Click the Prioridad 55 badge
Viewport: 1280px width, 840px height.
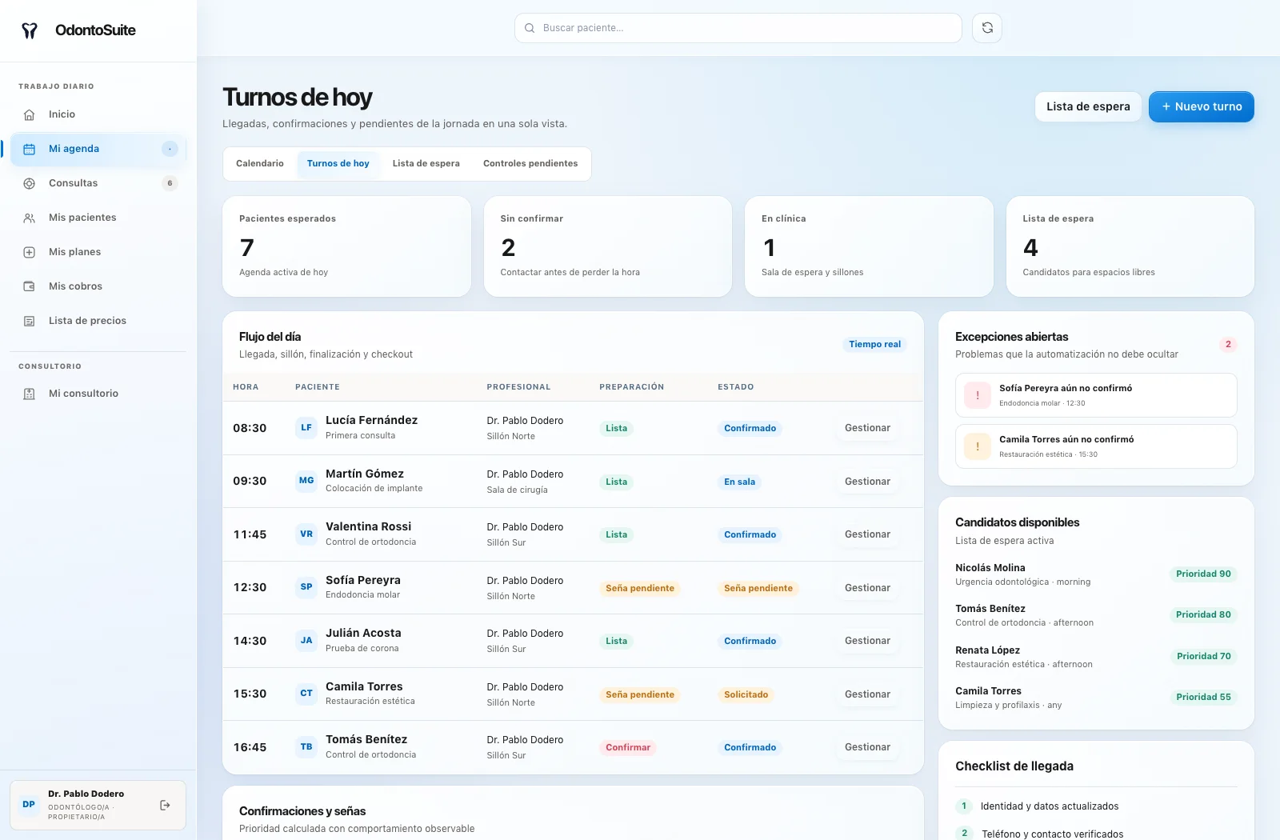(1203, 697)
